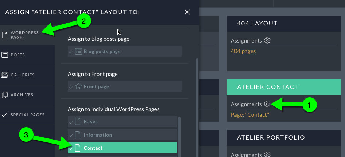Select the Atelier Portfolio layout header

point(284,137)
